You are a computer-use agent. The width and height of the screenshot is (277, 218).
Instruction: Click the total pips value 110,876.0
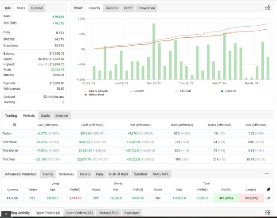click(179, 198)
